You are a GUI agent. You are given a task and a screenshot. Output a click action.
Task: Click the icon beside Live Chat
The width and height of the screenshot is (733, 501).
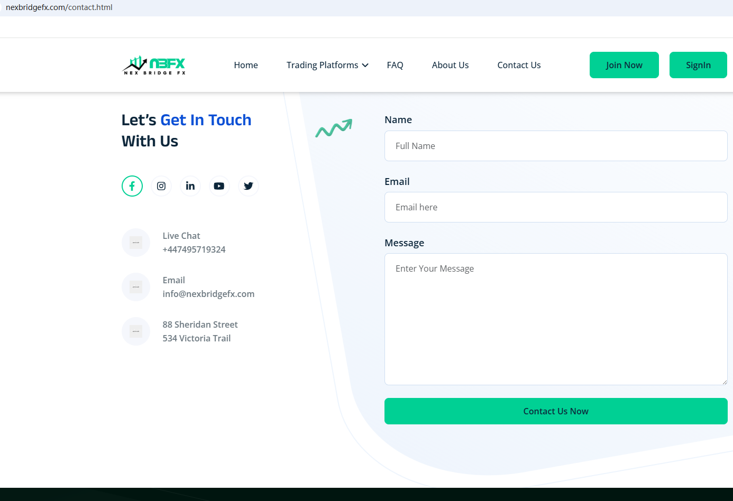pyautogui.click(x=136, y=243)
